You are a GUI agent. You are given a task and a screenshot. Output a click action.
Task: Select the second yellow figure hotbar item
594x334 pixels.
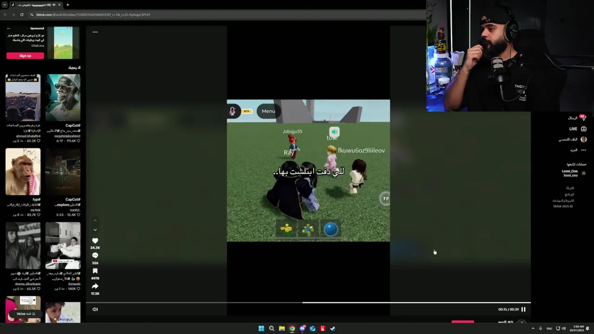click(x=308, y=229)
